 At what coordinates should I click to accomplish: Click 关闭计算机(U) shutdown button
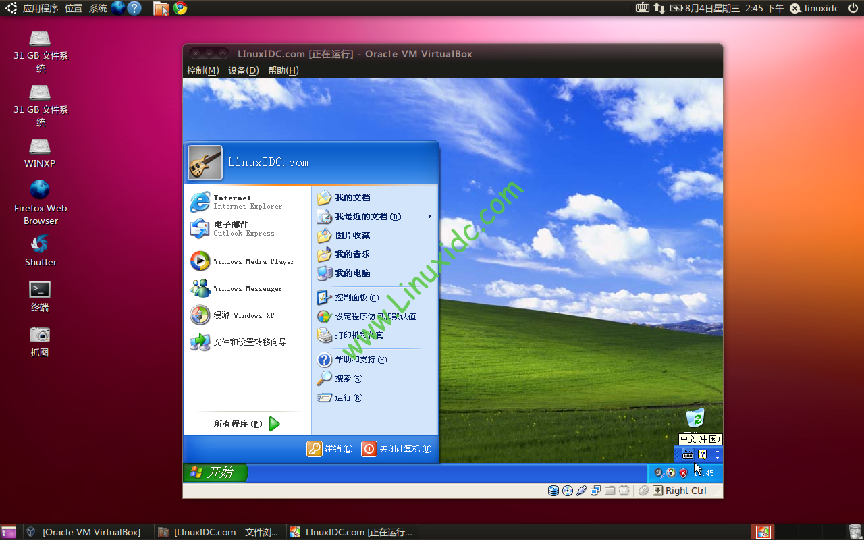[x=397, y=449]
